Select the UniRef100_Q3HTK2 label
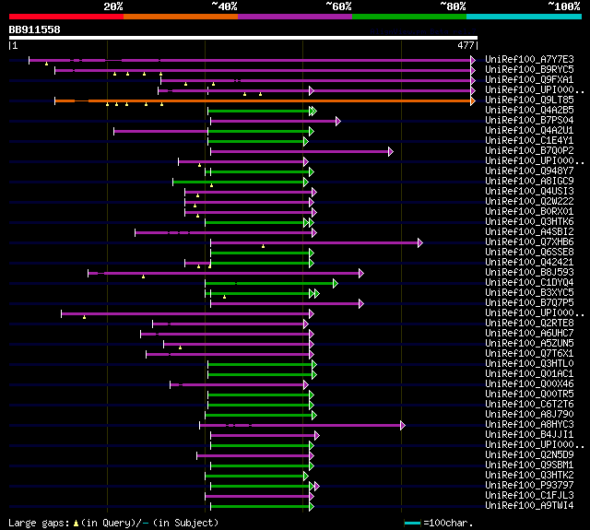Image resolution: width=590 pixels, height=530 pixels. 529,476
